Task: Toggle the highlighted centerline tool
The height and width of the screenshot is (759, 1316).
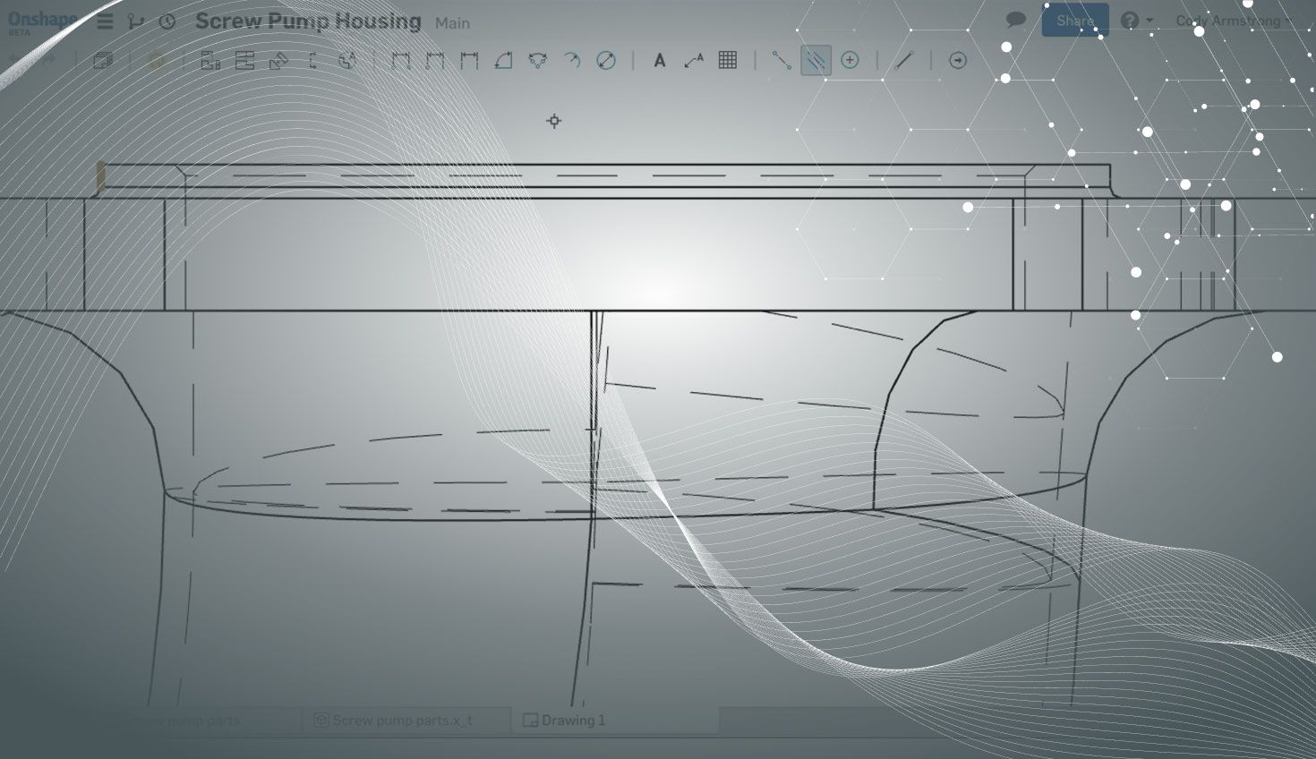Action: click(816, 60)
